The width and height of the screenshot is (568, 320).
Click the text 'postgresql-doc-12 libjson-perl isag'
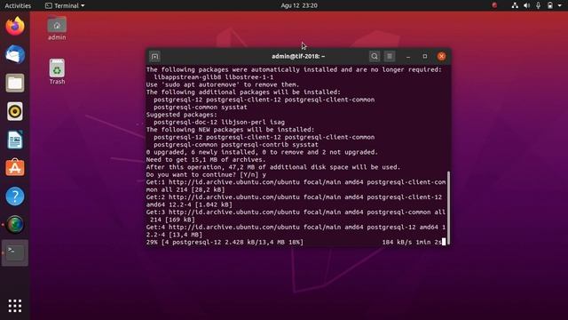point(219,123)
